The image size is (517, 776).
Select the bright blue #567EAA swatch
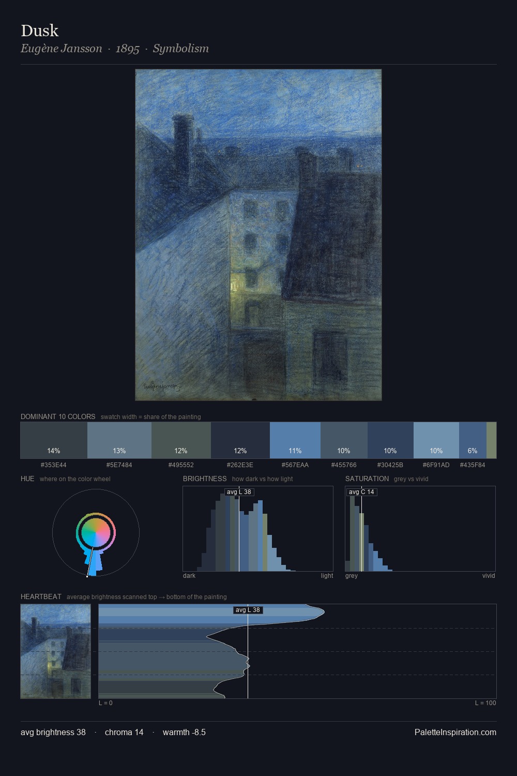pyautogui.click(x=295, y=440)
